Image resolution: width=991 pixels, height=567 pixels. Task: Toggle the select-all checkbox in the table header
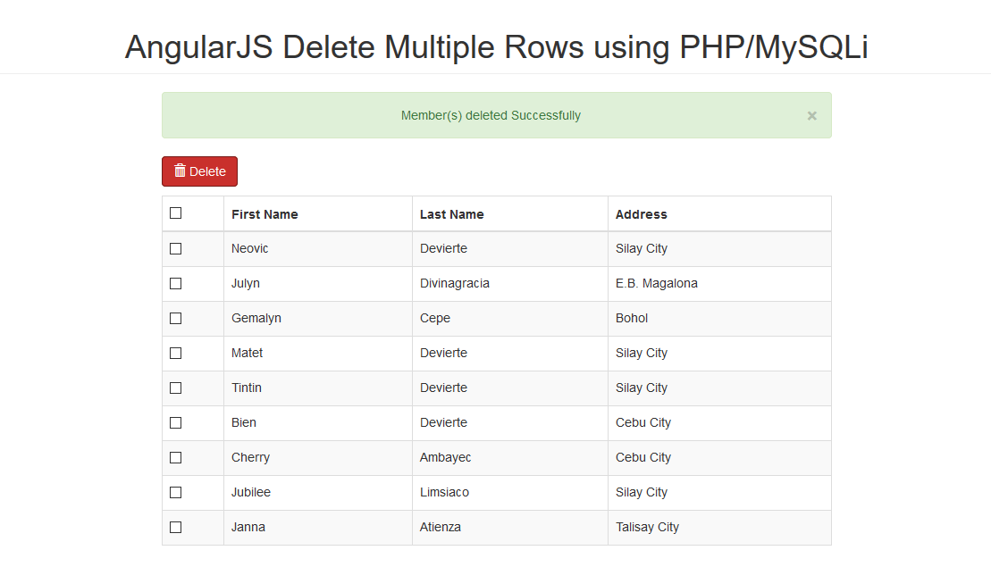[175, 213]
